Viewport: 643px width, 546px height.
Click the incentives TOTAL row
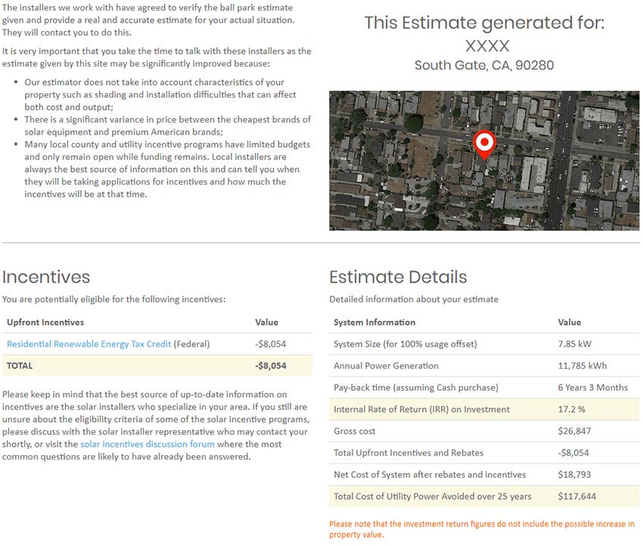click(x=157, y=365)
